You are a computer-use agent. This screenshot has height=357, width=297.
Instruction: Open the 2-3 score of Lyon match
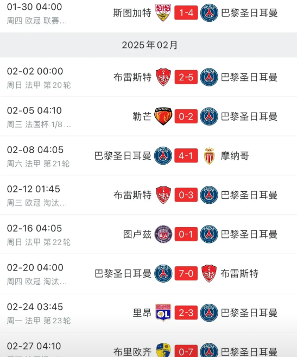pos(186,312)
